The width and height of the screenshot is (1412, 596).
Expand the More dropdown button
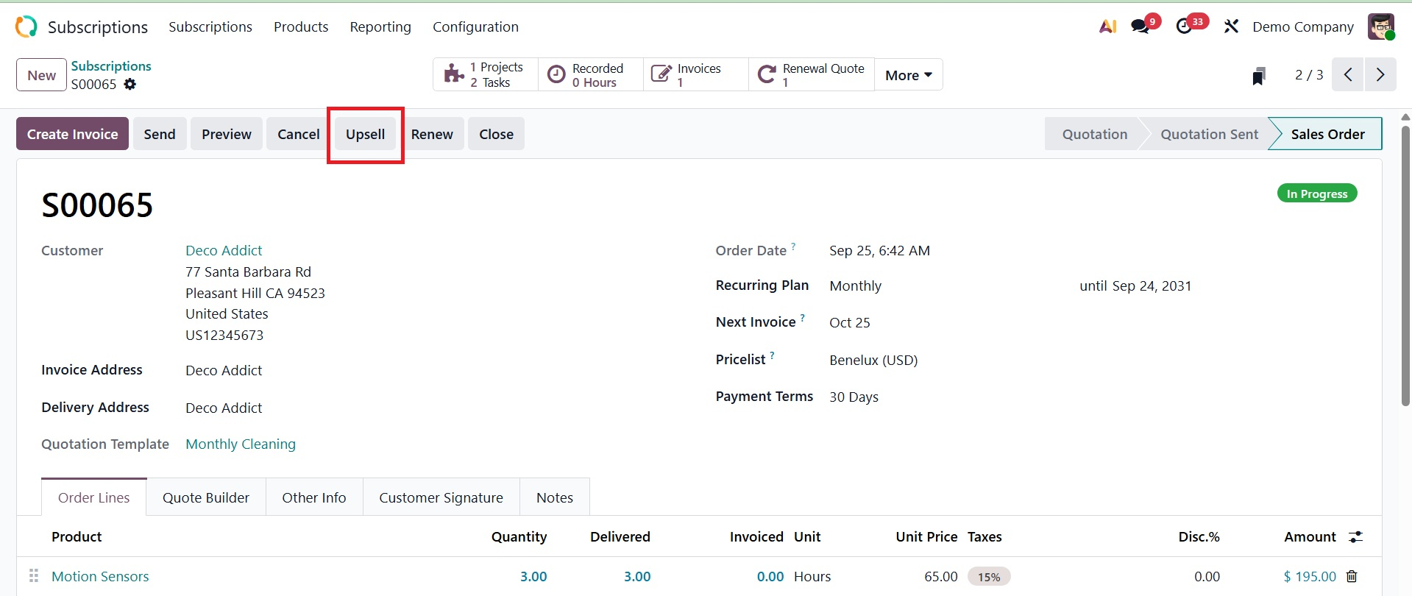point(908,75)
